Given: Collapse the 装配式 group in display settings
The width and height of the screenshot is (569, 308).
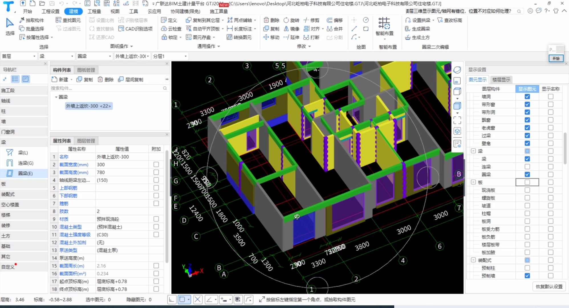Looking at the screenshot, I should tap(473, 260).
